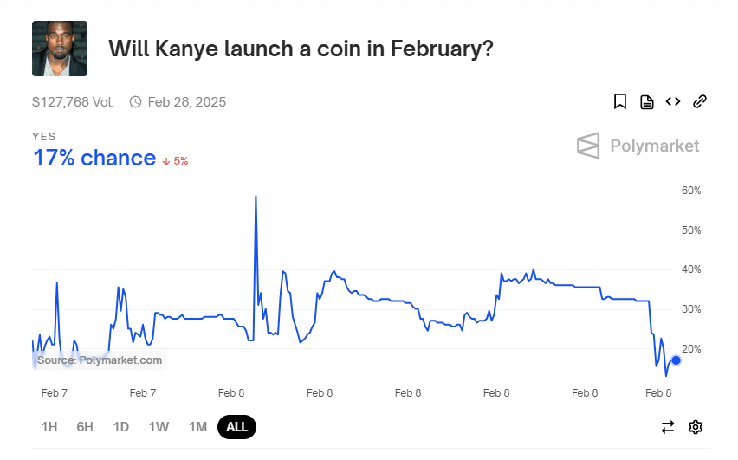Select the ALL time range pill

pyautogui.click(x=236, y=427)
